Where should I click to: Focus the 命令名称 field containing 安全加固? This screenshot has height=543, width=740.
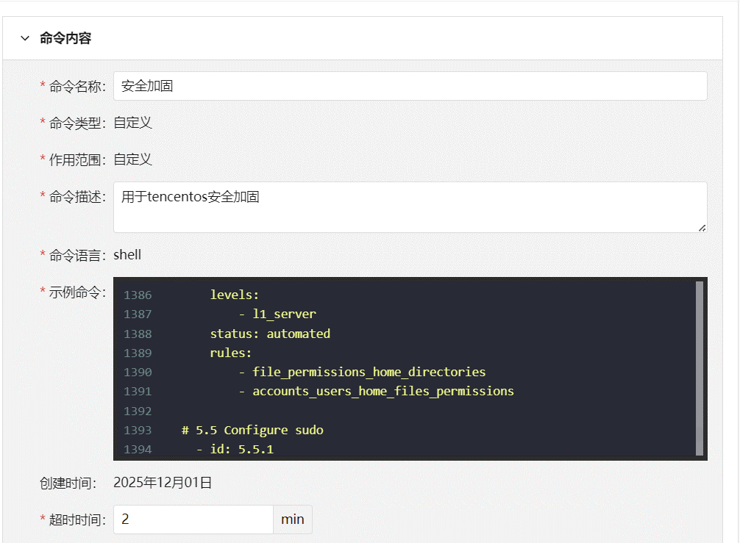[410, 86]
